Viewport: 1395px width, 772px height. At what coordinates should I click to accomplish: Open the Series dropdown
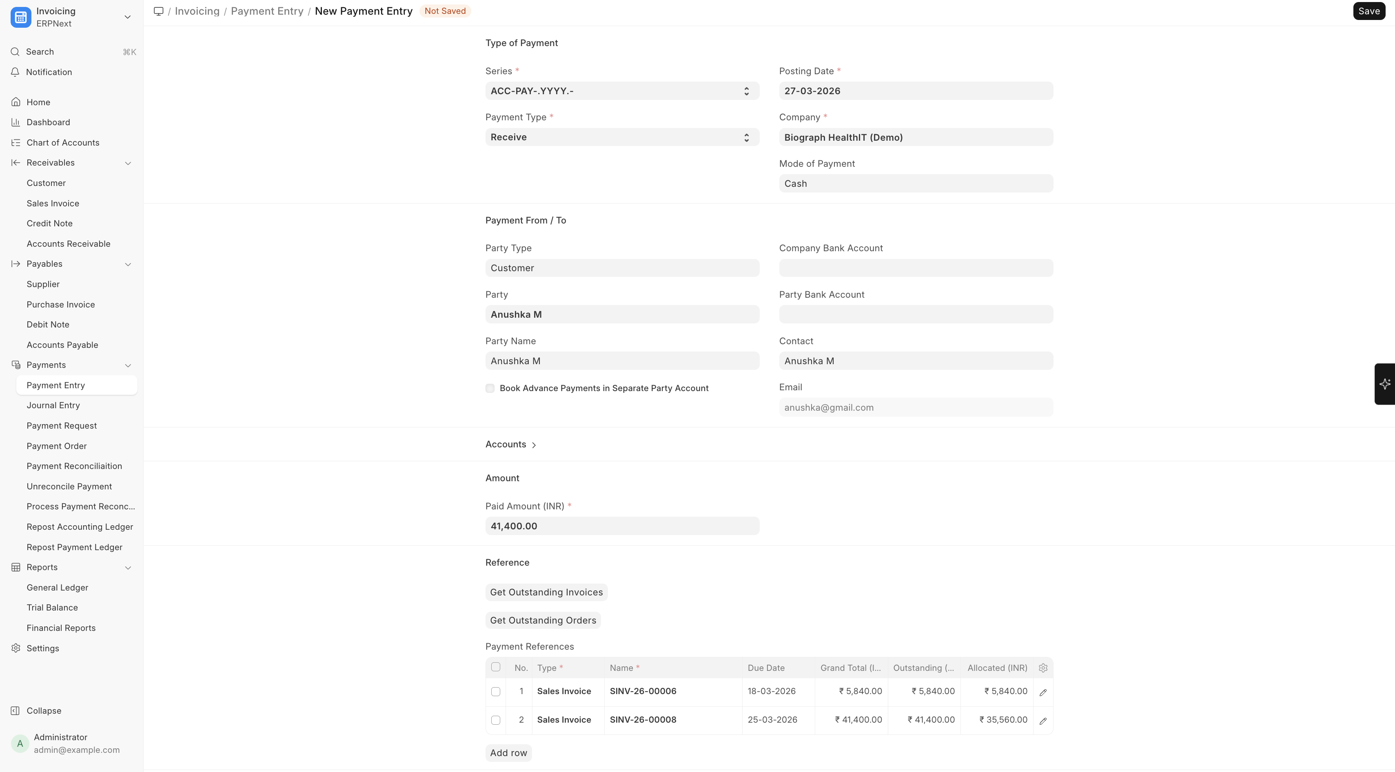click(x=621, y=91)
